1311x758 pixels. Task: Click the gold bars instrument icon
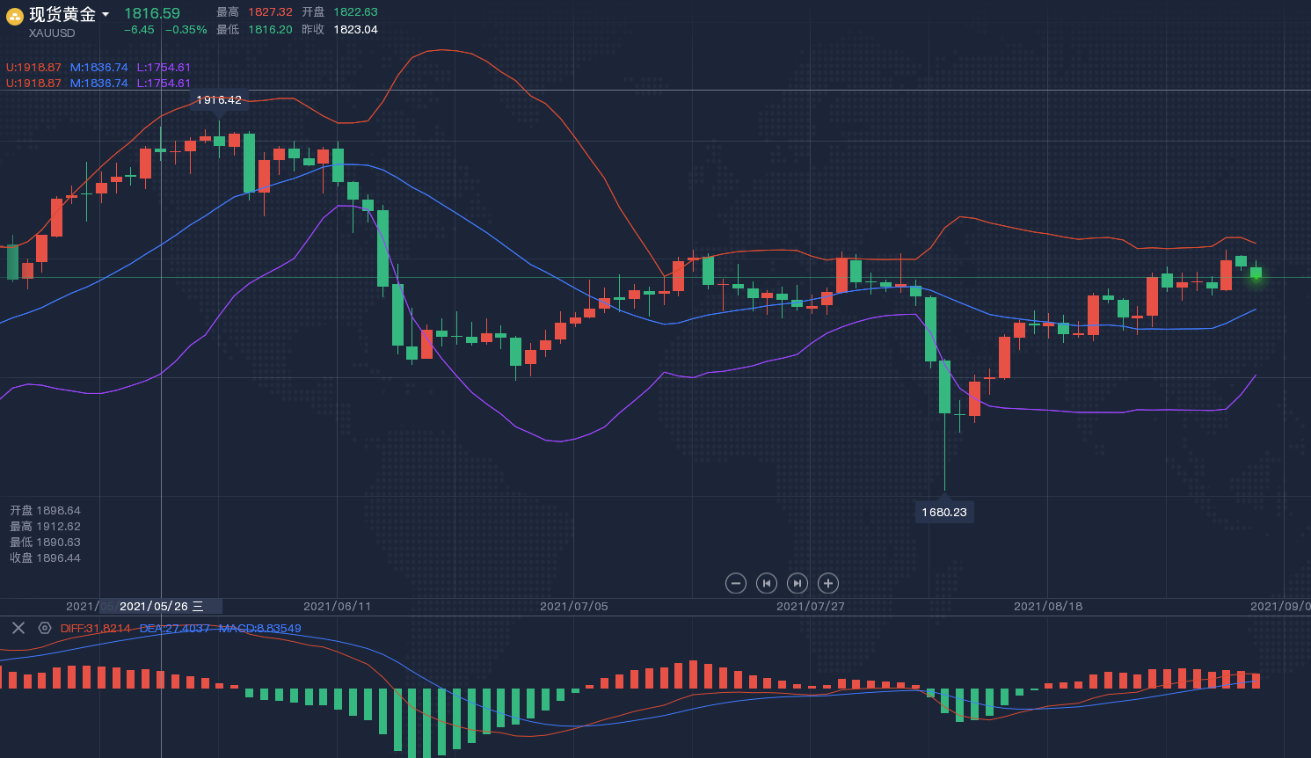pyautogui.click(x=15, y=16)
